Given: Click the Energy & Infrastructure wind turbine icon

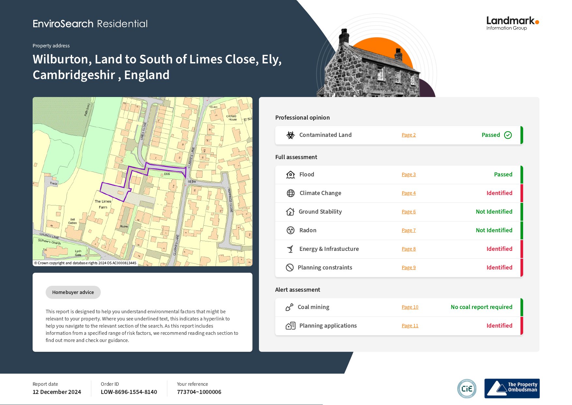Looking at the screenshot, I should tap(290, 249).
